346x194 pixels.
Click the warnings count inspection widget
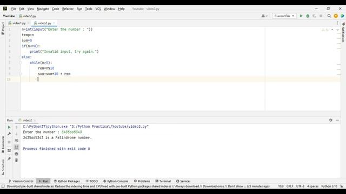click(325, 30)
